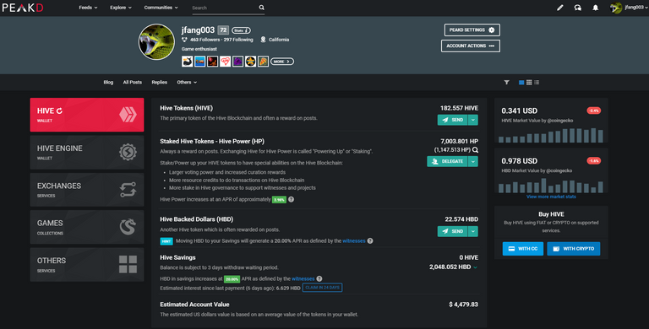Open the Feeds dropdown menu
Screen dimensions: 649x329
point(88,8)
